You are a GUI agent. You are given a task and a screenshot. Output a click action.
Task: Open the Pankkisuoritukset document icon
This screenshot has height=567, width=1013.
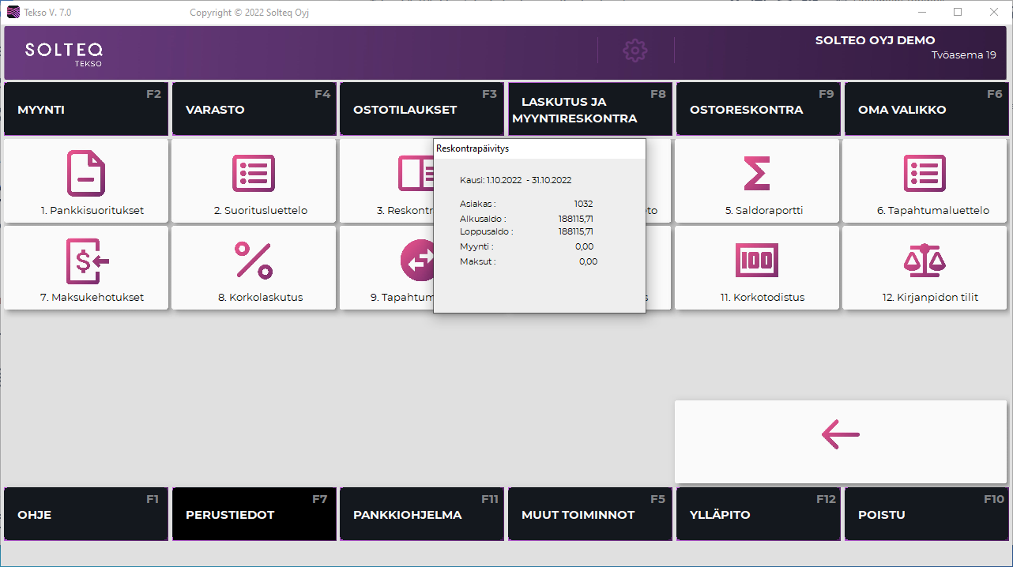coord(86,173)
